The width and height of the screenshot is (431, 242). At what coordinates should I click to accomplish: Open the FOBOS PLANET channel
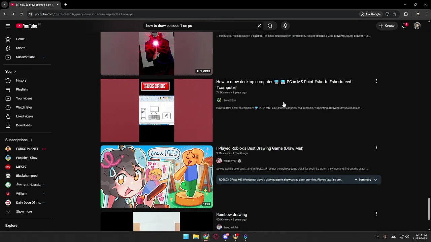26,149
